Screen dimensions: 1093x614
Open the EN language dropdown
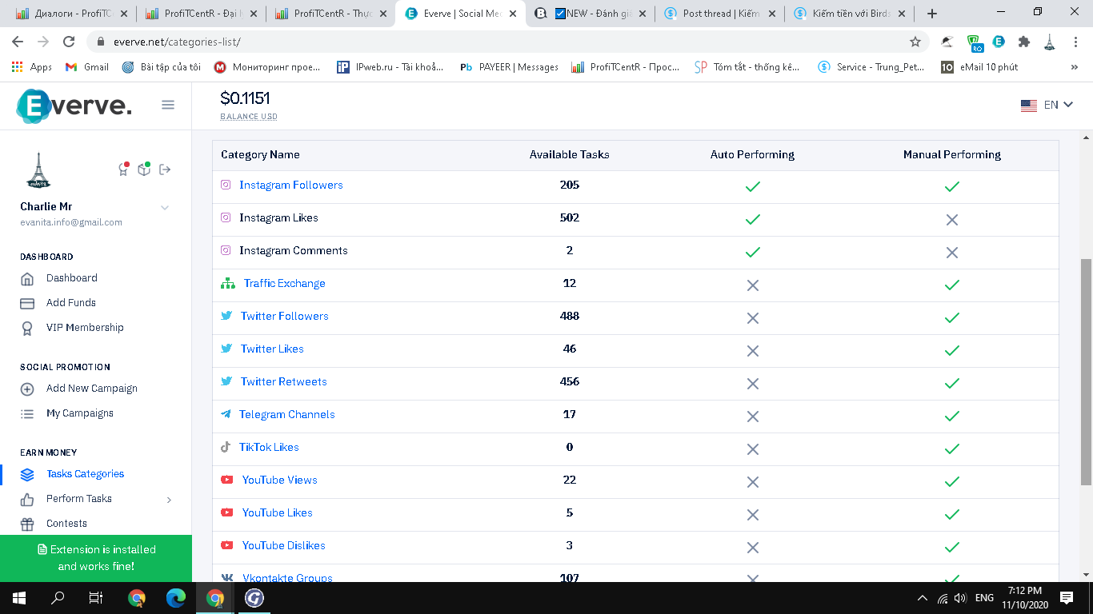(1047, 105)
